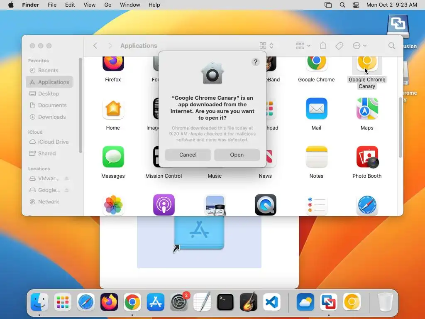Viewport: 425px width, 319px height.
Task: Open Launchpad from the Dock
Action: pos(63,302)
